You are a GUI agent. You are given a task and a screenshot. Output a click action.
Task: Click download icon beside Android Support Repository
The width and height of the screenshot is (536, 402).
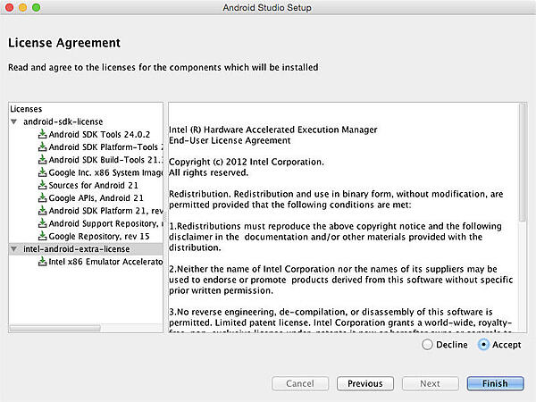click(42, 223)
